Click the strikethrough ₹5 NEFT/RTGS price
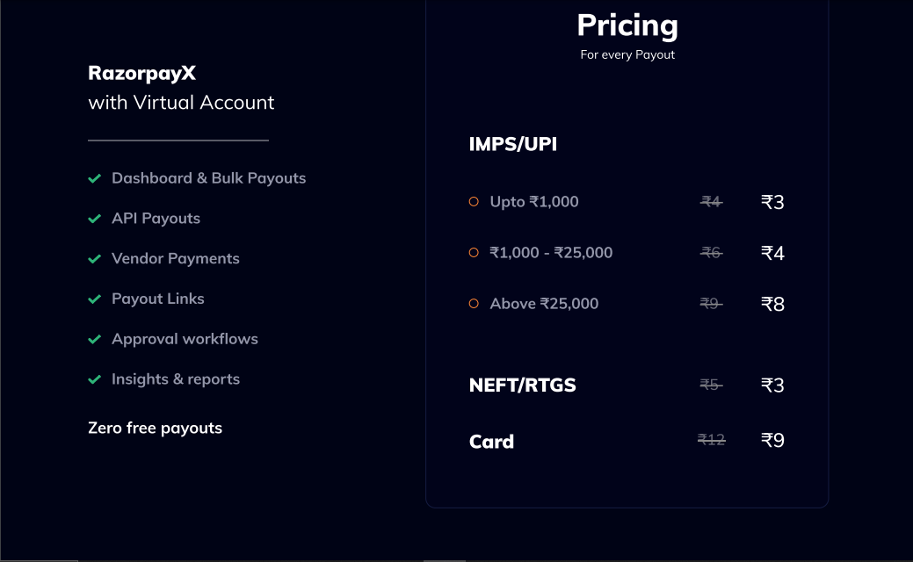913x562 pixels. (x=711, y=385)
